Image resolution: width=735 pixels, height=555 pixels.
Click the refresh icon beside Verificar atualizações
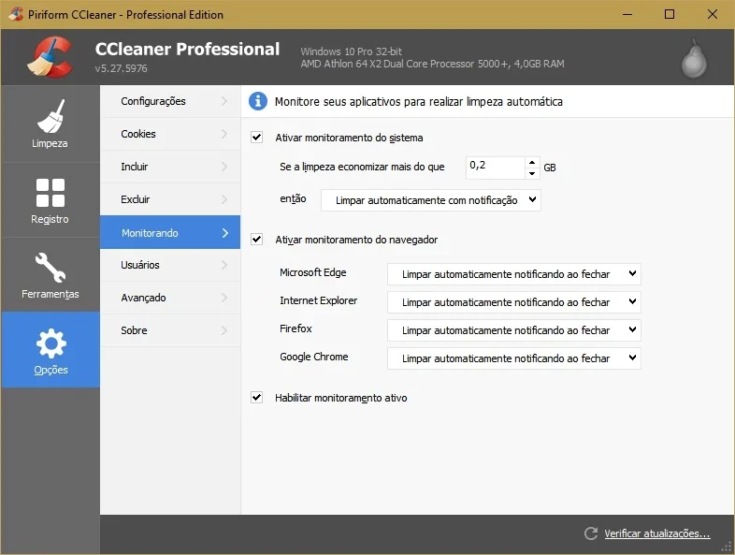[x=591, y=533]
